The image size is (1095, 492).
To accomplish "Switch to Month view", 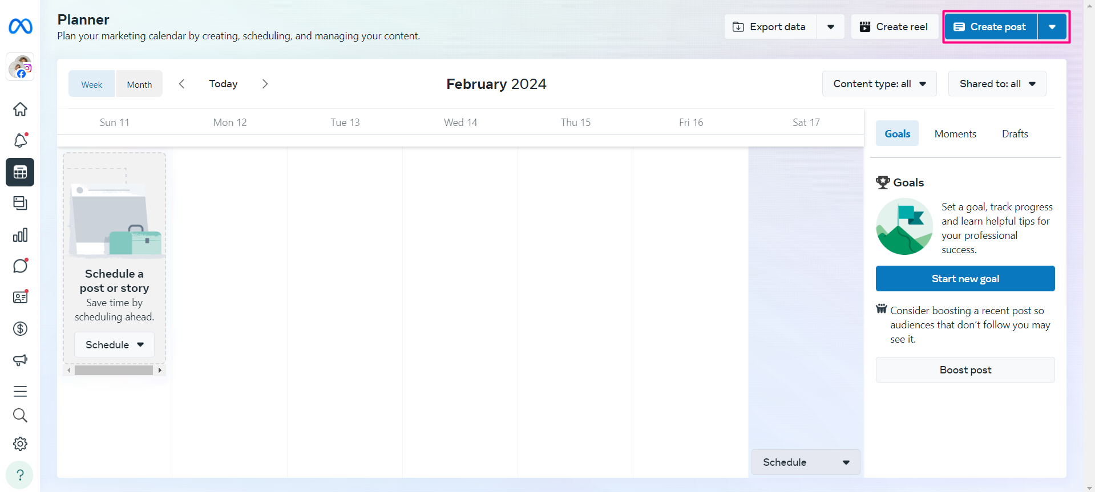I will point(139,84).
